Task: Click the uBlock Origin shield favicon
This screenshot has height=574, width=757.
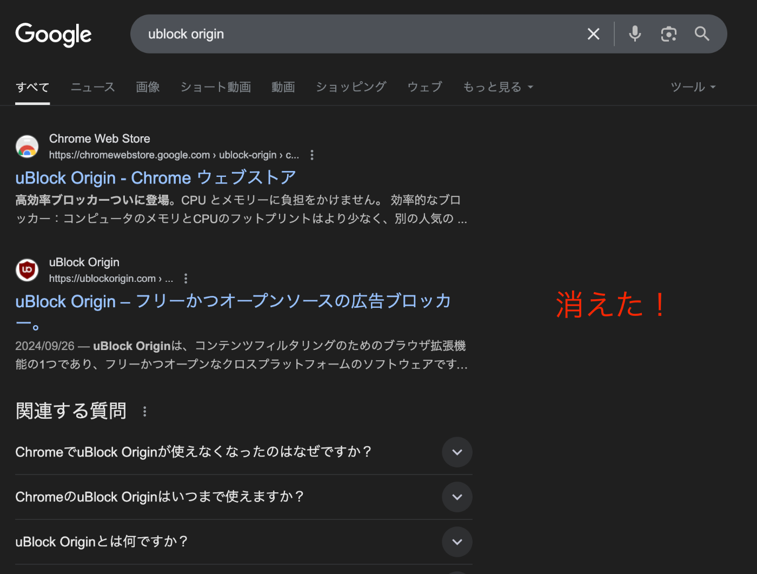Action: click(27, 270)
